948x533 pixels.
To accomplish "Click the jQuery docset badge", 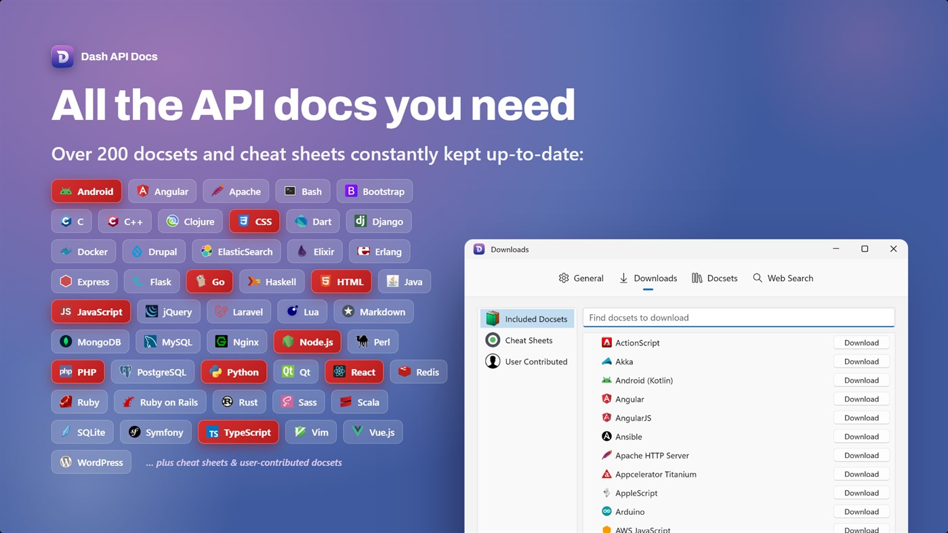I will pos(169,312).
